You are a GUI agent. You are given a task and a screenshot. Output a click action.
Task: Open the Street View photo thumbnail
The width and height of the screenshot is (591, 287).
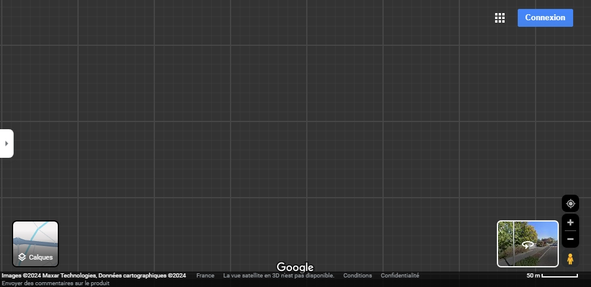[x=528, y=244]
